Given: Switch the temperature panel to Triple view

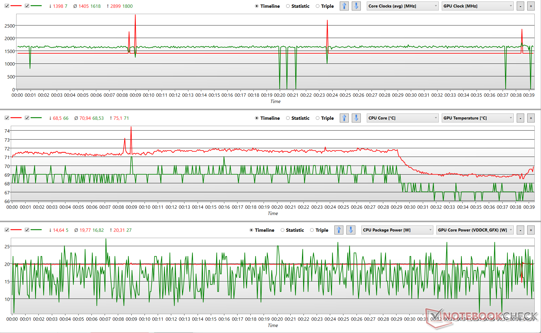Looking at the screenshot, I should point(318,118).
